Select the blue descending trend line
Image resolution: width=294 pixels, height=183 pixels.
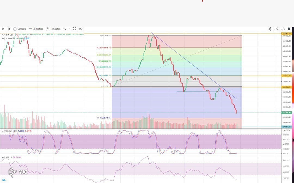[194, 66]
